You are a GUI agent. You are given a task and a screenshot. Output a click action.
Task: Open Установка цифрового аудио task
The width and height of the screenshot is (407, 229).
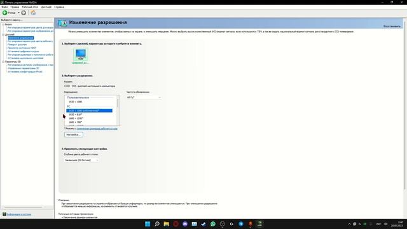click(x=24, y=52)
